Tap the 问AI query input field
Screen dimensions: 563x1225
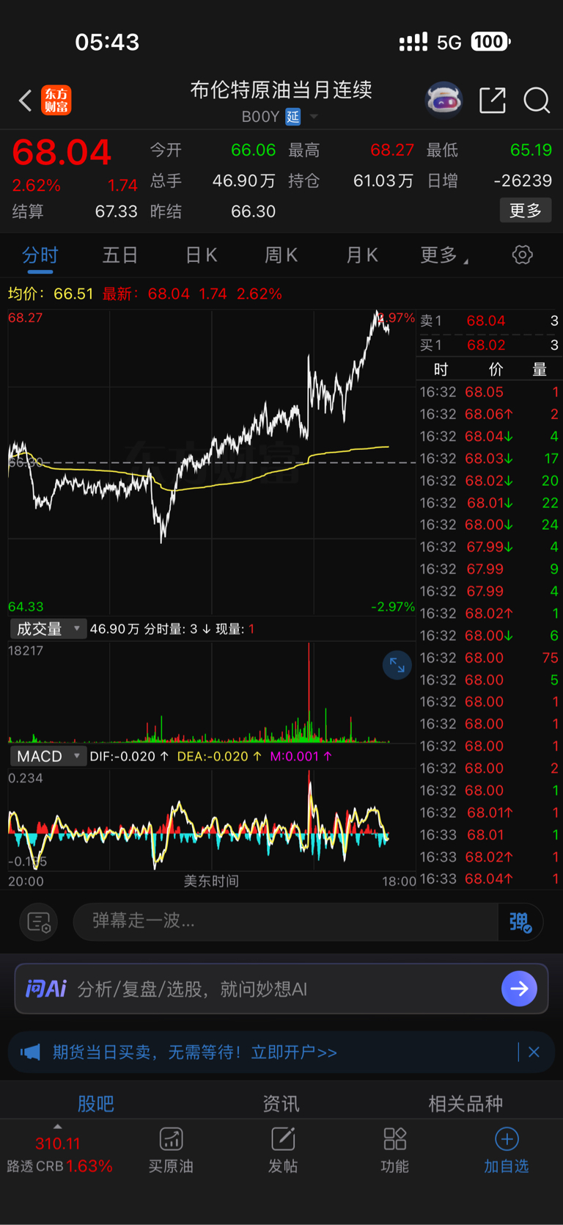[x=281, y=989]
